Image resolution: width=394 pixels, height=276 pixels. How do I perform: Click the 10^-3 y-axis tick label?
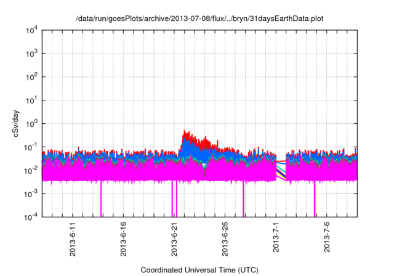31,194
